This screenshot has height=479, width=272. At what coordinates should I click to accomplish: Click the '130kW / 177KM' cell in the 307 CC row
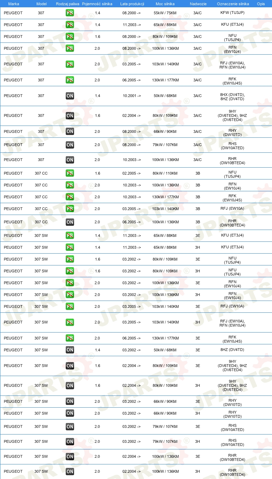click(x=165, y=197)
